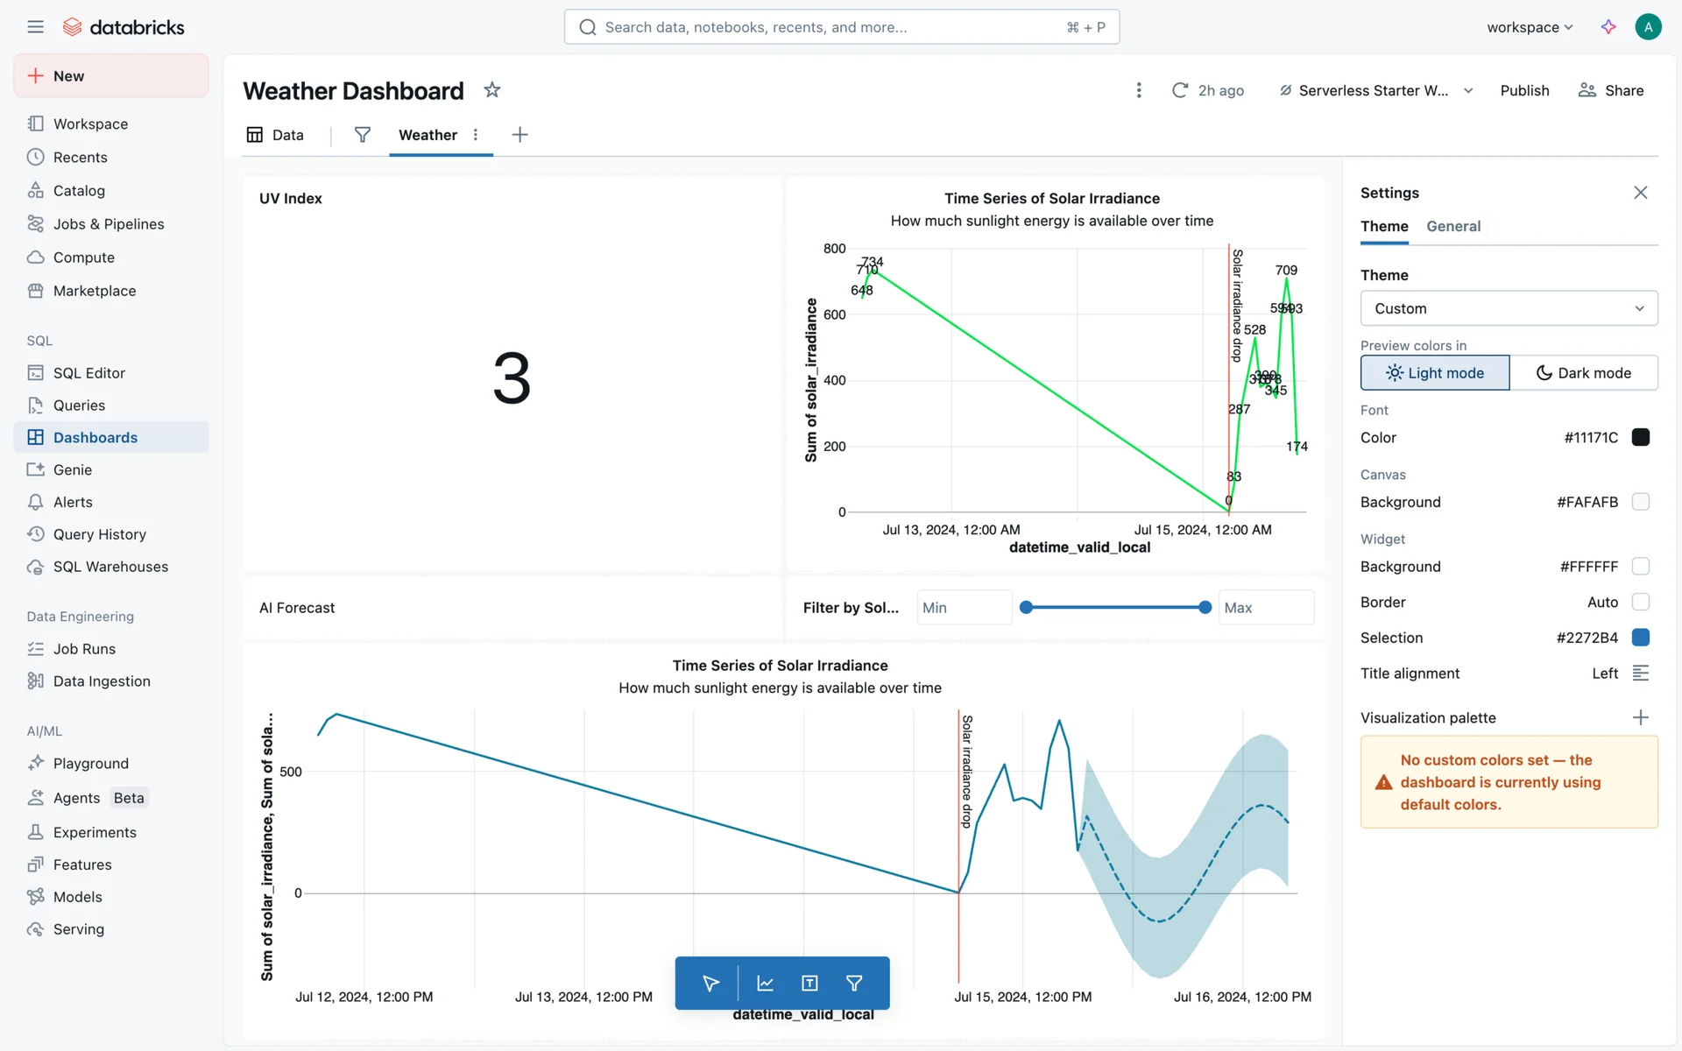1682x1051 pixels.
Task: Click the refresh dashboard icon
Action: [x=1180, y=90]
